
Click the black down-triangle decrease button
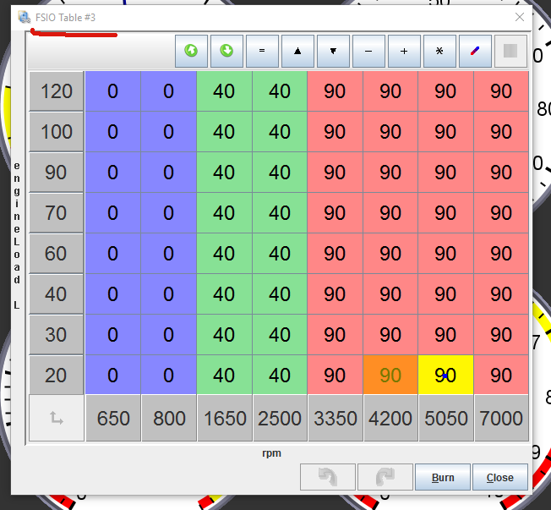tap(333, 51)
